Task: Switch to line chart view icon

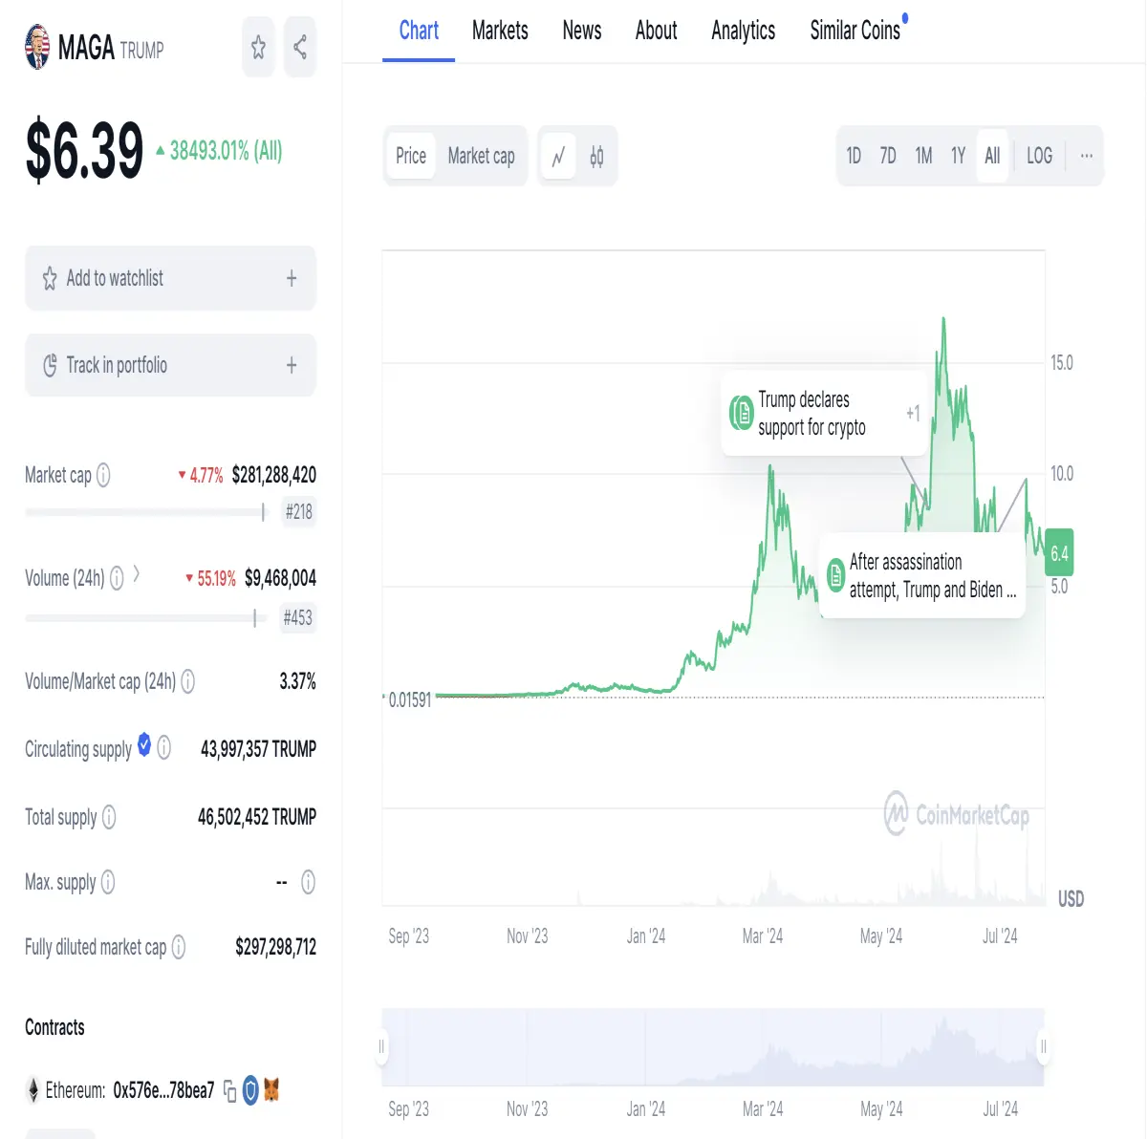Action: pos(558,156)
